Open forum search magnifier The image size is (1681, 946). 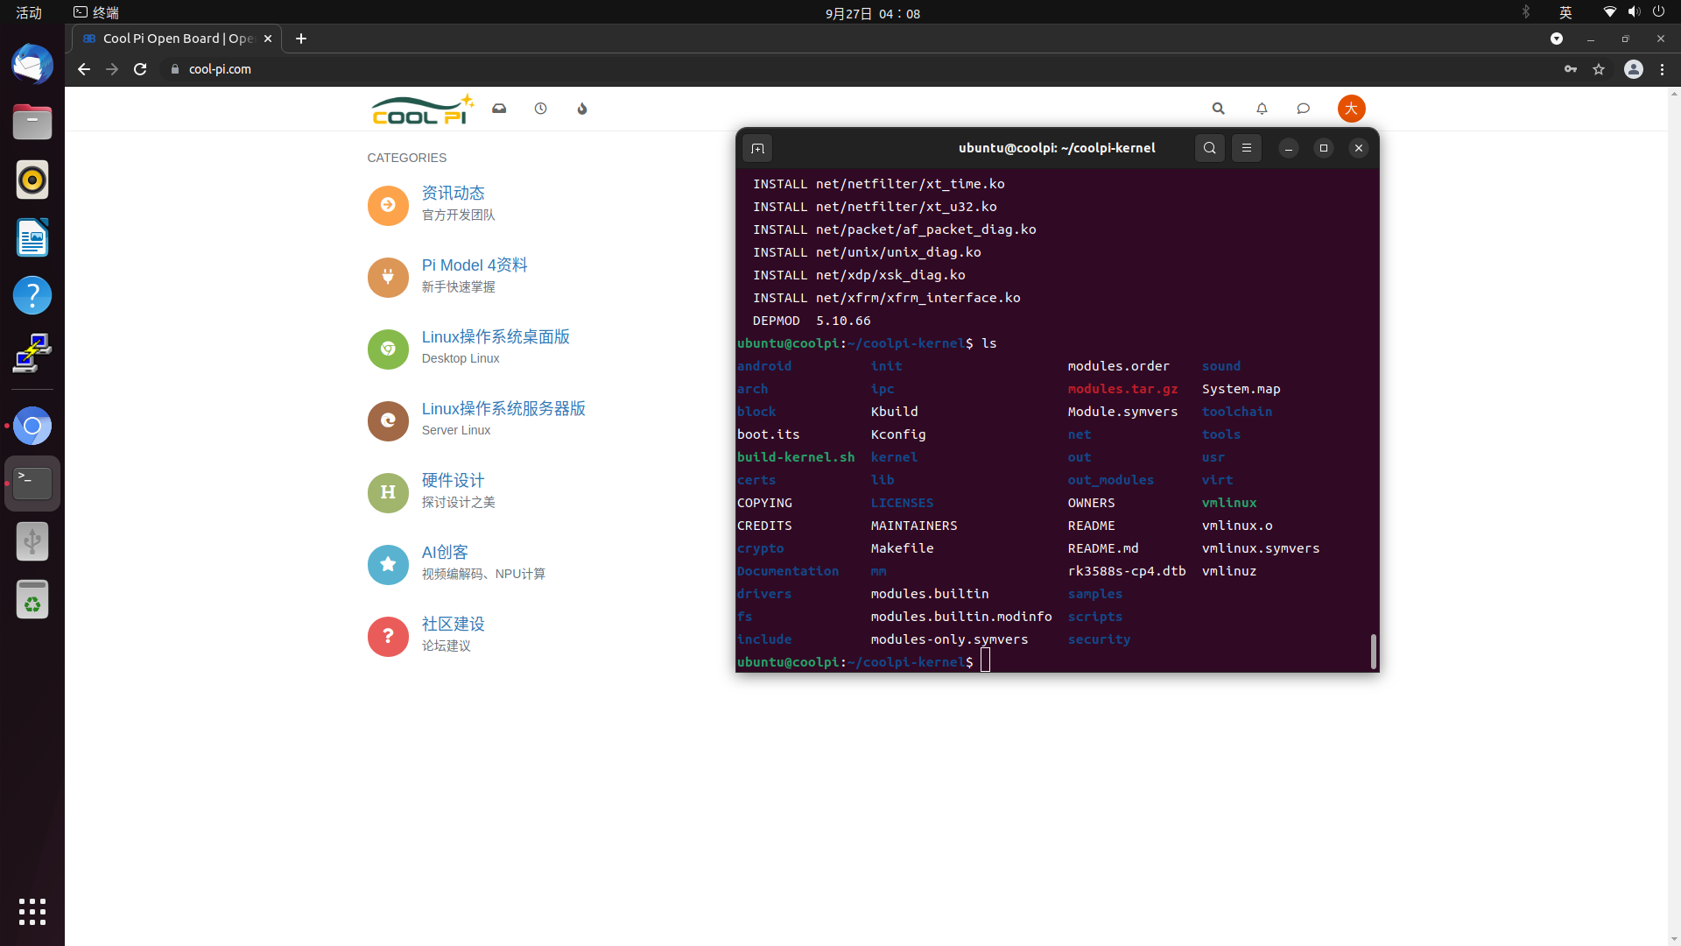pos(1218,109)
